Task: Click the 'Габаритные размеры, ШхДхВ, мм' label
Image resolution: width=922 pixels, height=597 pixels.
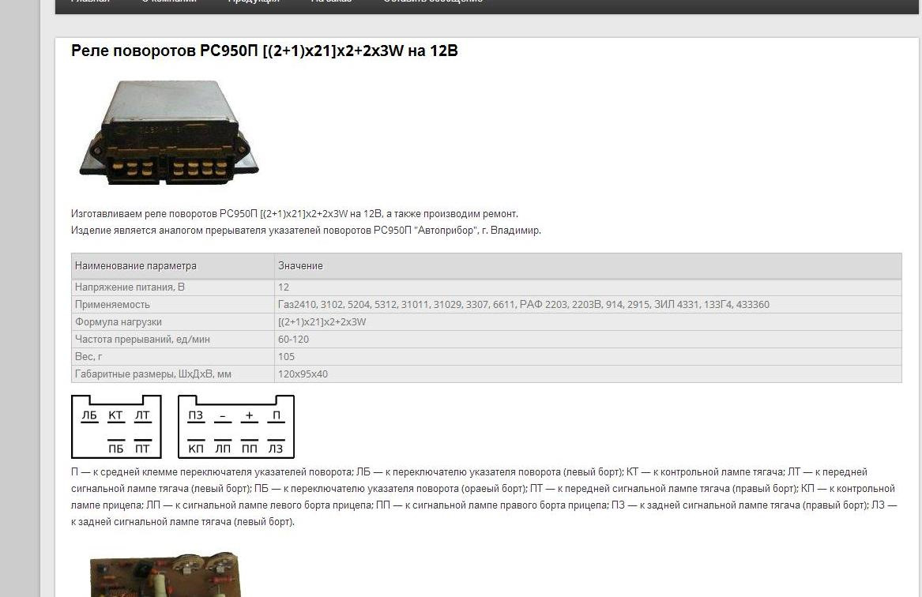Action: [153, 374]
